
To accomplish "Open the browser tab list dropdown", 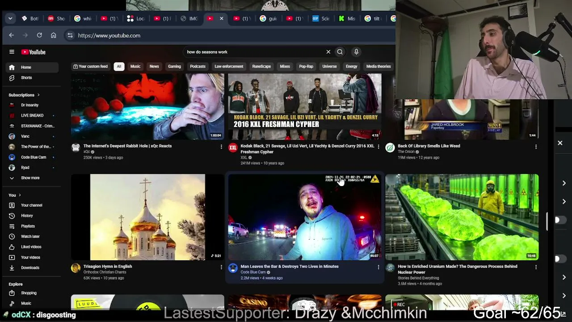I will (x=10, y=18).
